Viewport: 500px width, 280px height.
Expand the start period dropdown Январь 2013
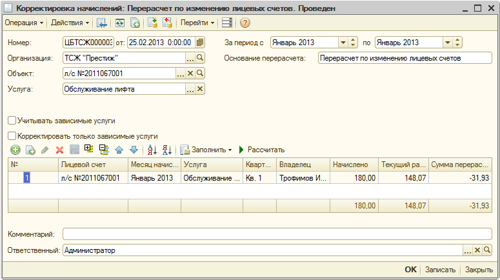343,43
